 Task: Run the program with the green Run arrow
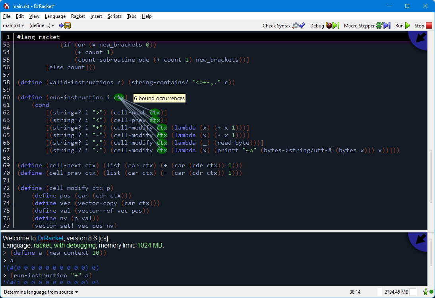point(407,25)
